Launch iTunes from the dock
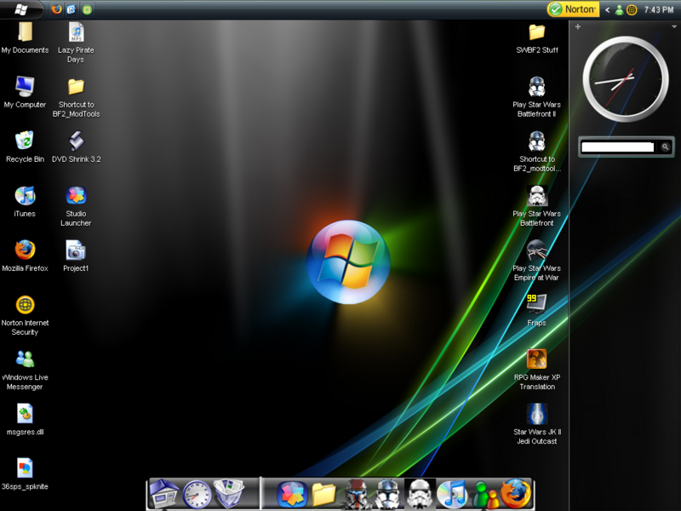 [x=452, y=494]
